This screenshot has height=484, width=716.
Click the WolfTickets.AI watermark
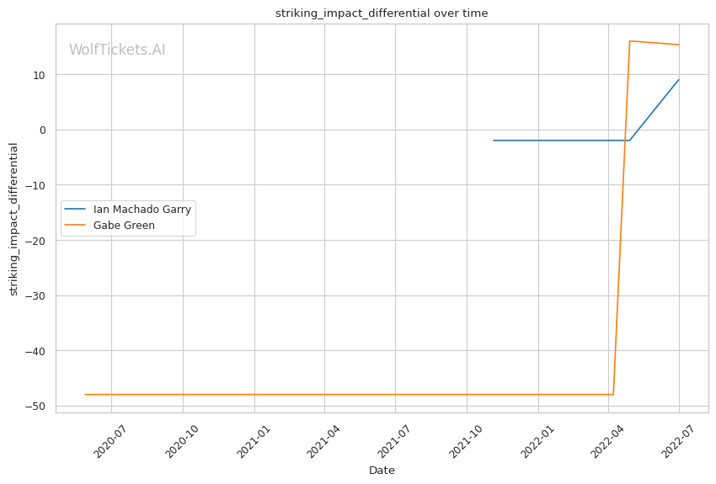click(117, 50)
